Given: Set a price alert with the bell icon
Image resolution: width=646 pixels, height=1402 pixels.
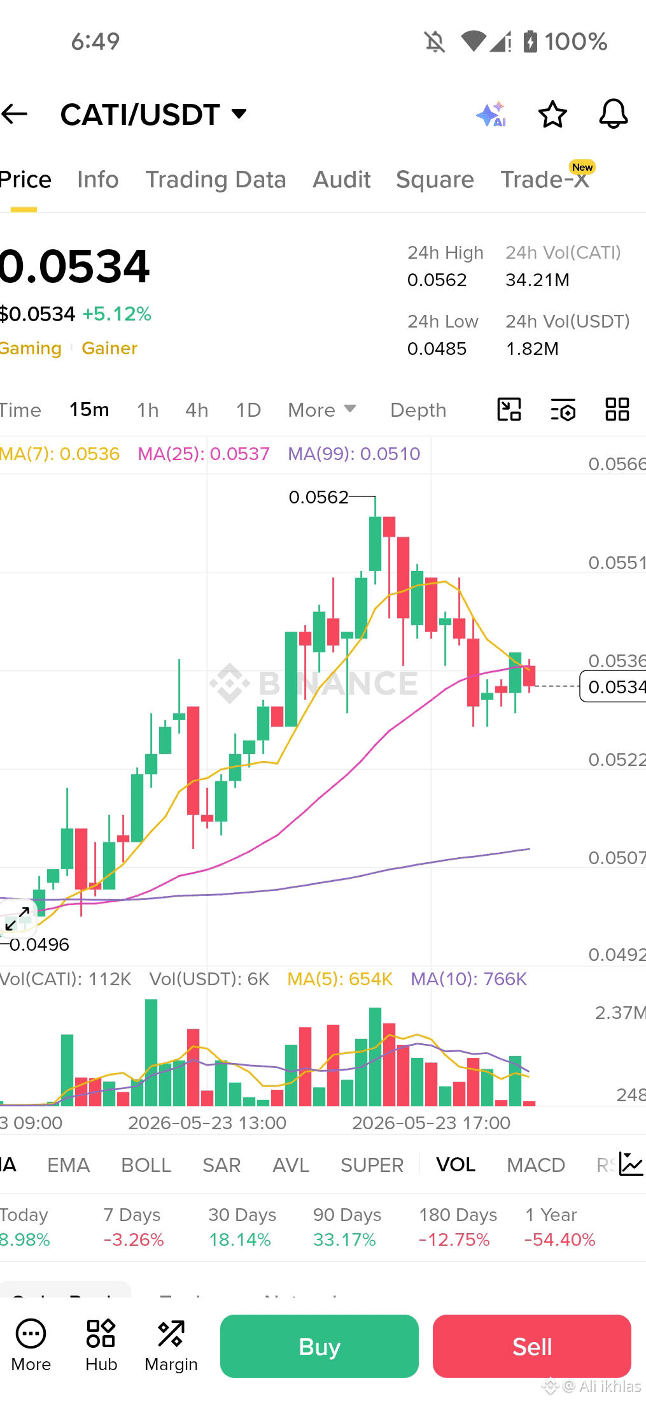Looking at the screenshot, I should [614, 115].
